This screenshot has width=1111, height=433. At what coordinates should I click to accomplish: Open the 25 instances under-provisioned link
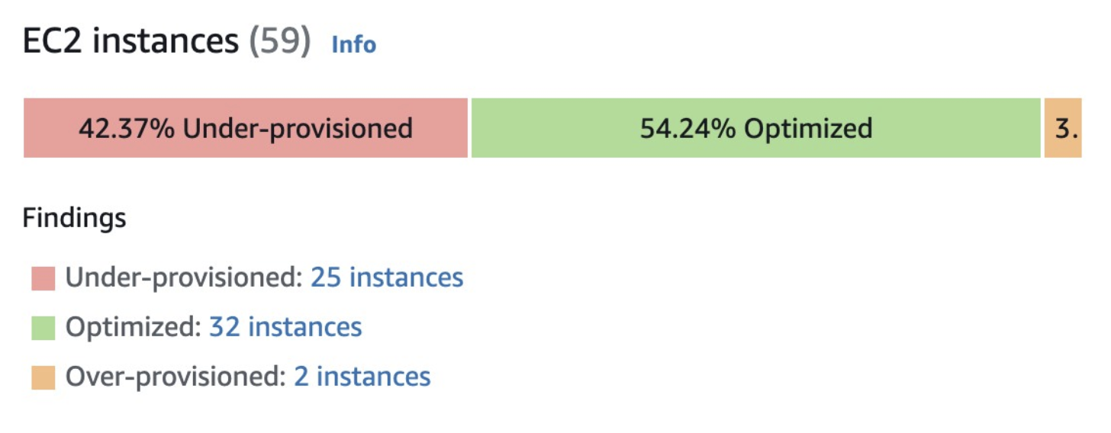386,277
